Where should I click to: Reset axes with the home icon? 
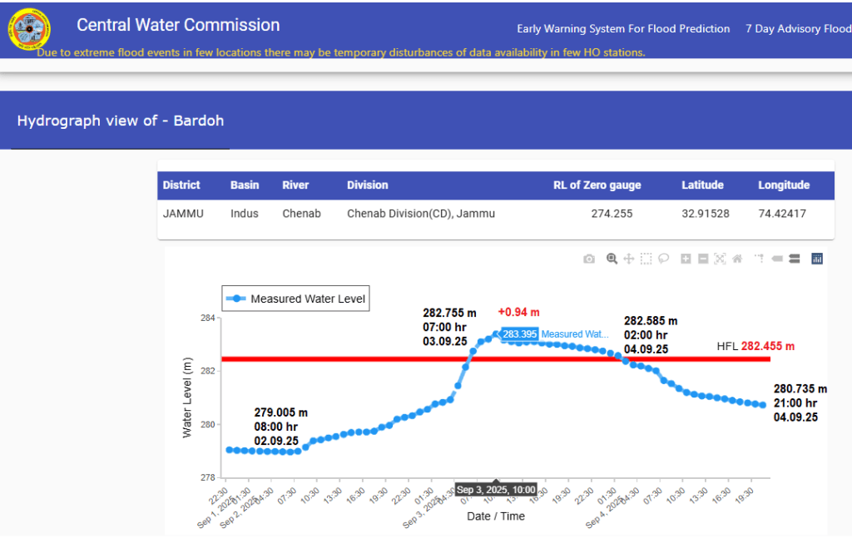pyautogui.click(x=737, y=259)
